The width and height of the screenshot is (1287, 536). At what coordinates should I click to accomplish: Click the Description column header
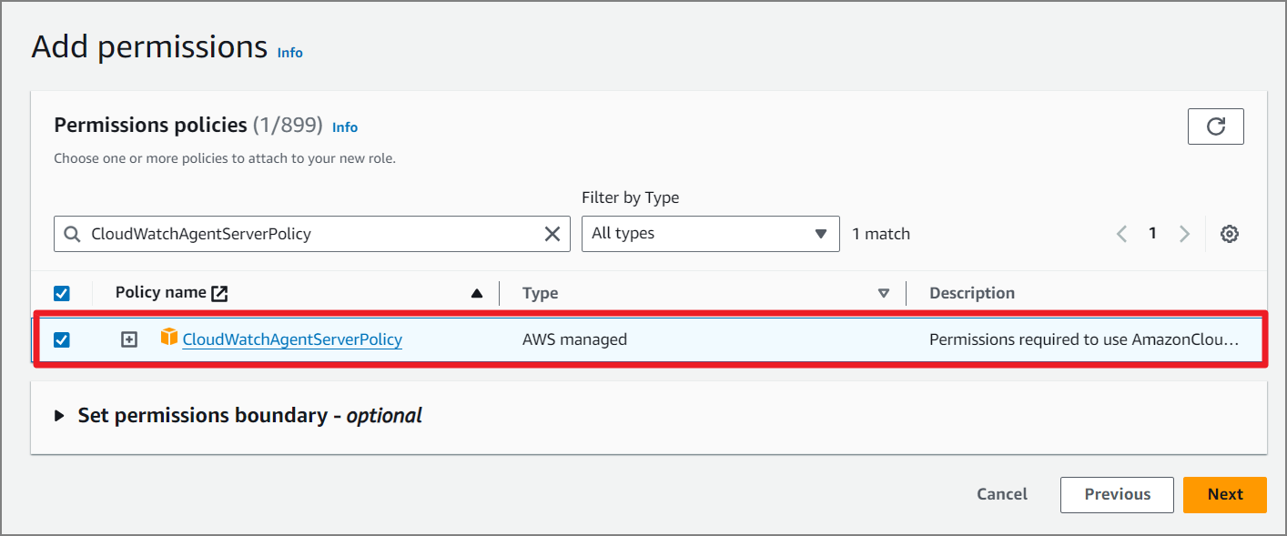click(x=972, y=293)
